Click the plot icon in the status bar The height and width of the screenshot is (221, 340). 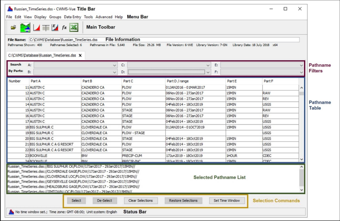11,212
